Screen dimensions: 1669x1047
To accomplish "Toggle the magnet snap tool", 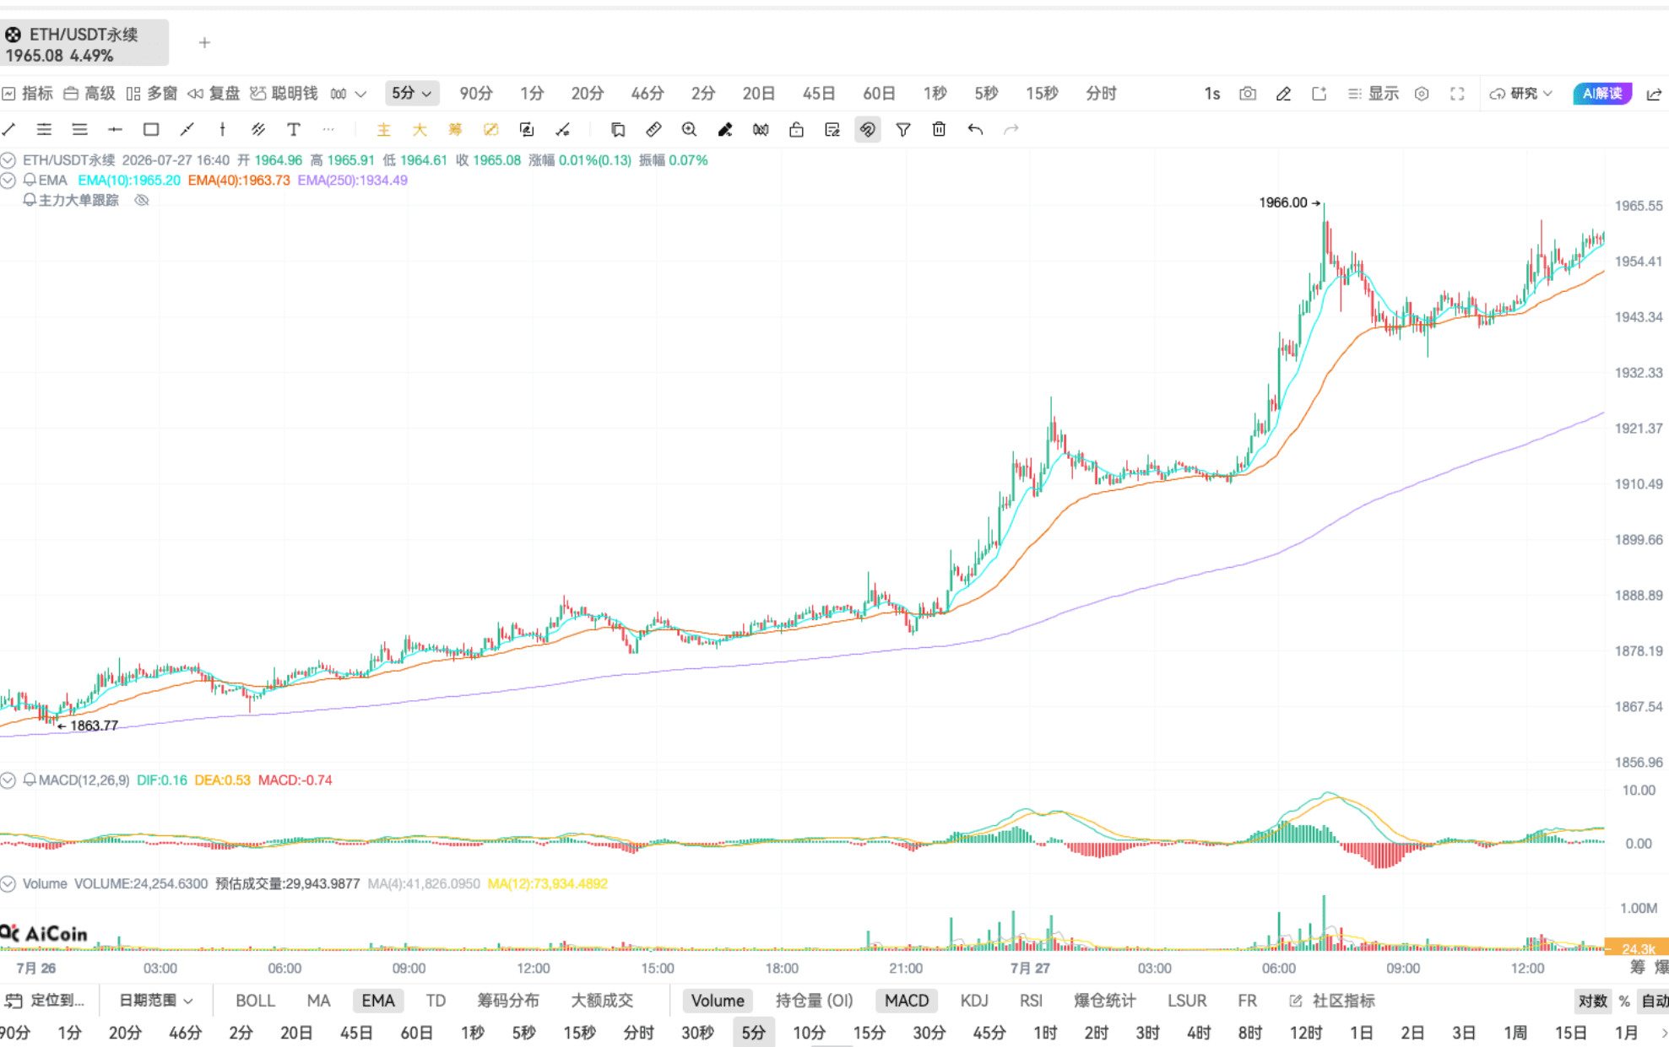I will click(867, 129).
